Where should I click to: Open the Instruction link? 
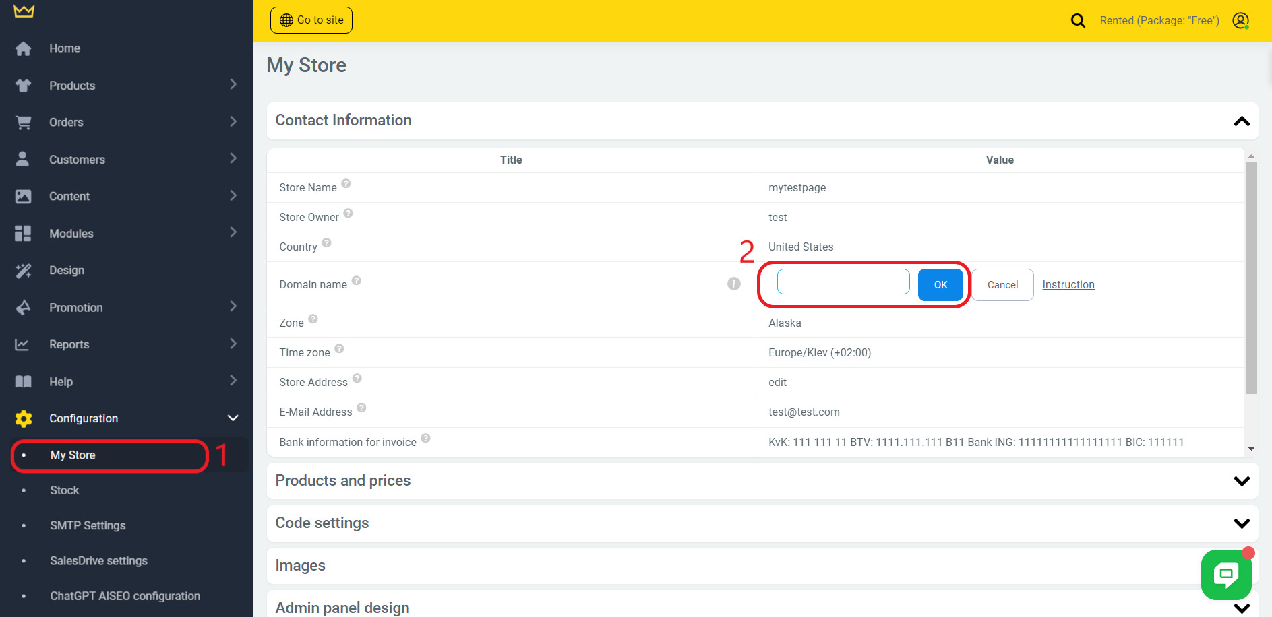point(1068,285)
